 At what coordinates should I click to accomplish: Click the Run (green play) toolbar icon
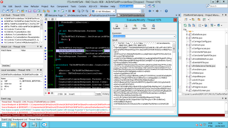point(55,11)
